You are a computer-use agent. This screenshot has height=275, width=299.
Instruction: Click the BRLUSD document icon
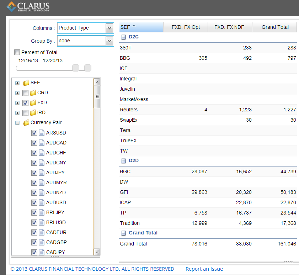point(42,222)
